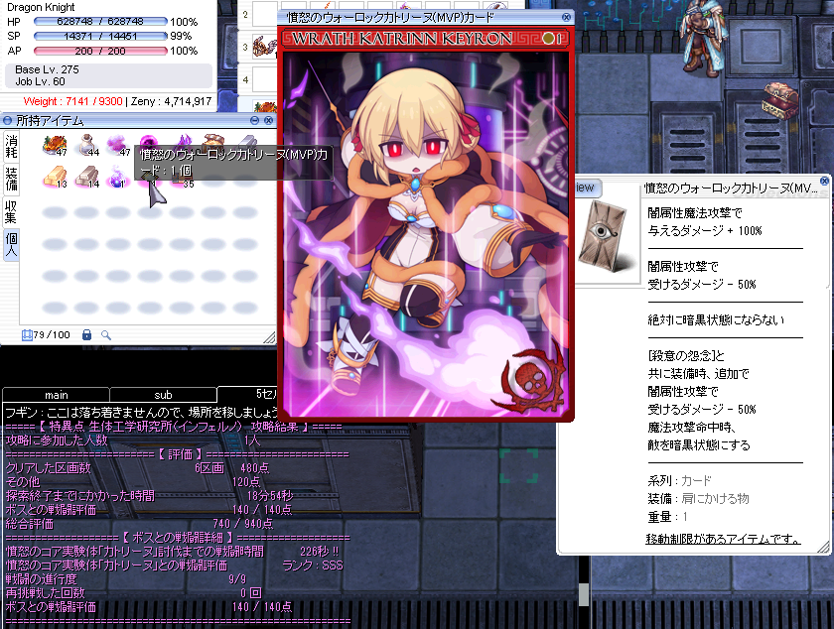Close the card illustration window
834x629 pixels.
[x=567, y=17]
